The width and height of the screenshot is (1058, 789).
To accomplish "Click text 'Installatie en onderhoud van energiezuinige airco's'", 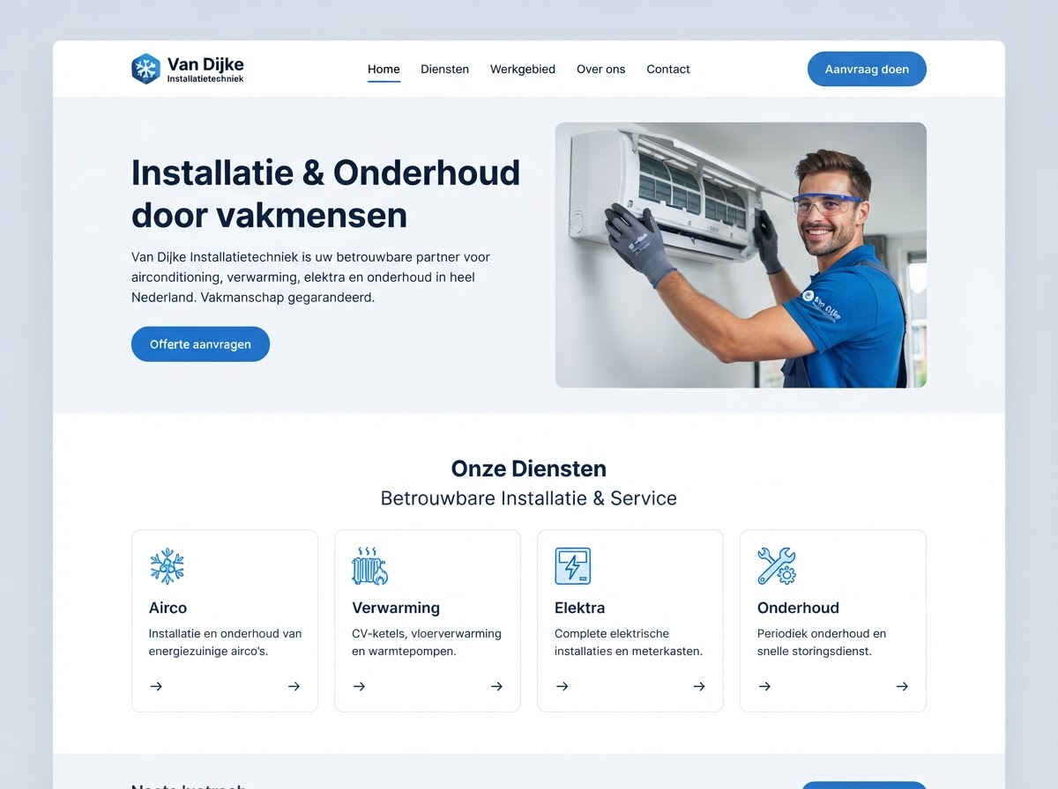I will 226,643.
